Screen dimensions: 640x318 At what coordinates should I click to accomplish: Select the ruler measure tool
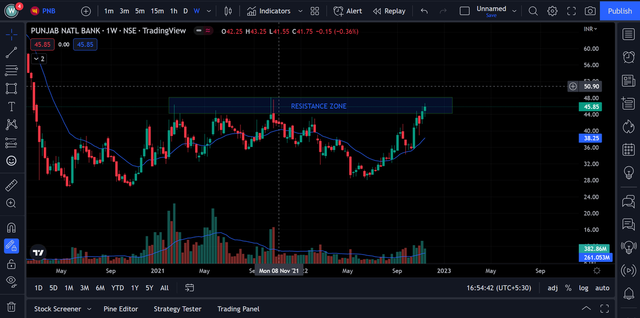(x=11, y=185)
